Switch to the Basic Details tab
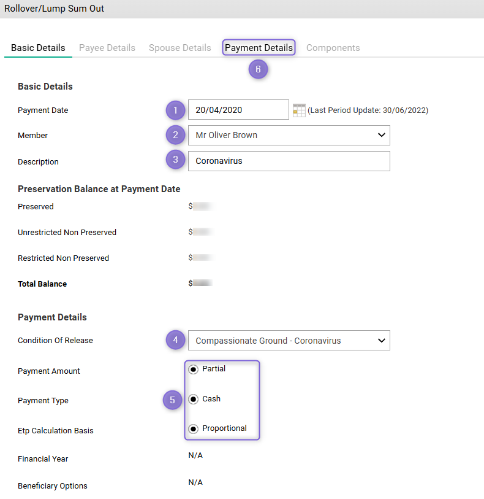 click(x=38, y=48)
